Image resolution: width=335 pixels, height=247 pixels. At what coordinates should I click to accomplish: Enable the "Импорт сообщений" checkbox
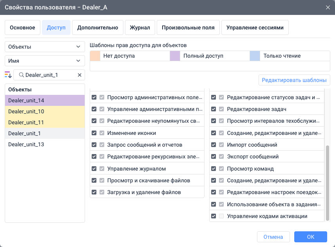coord(214,145)
